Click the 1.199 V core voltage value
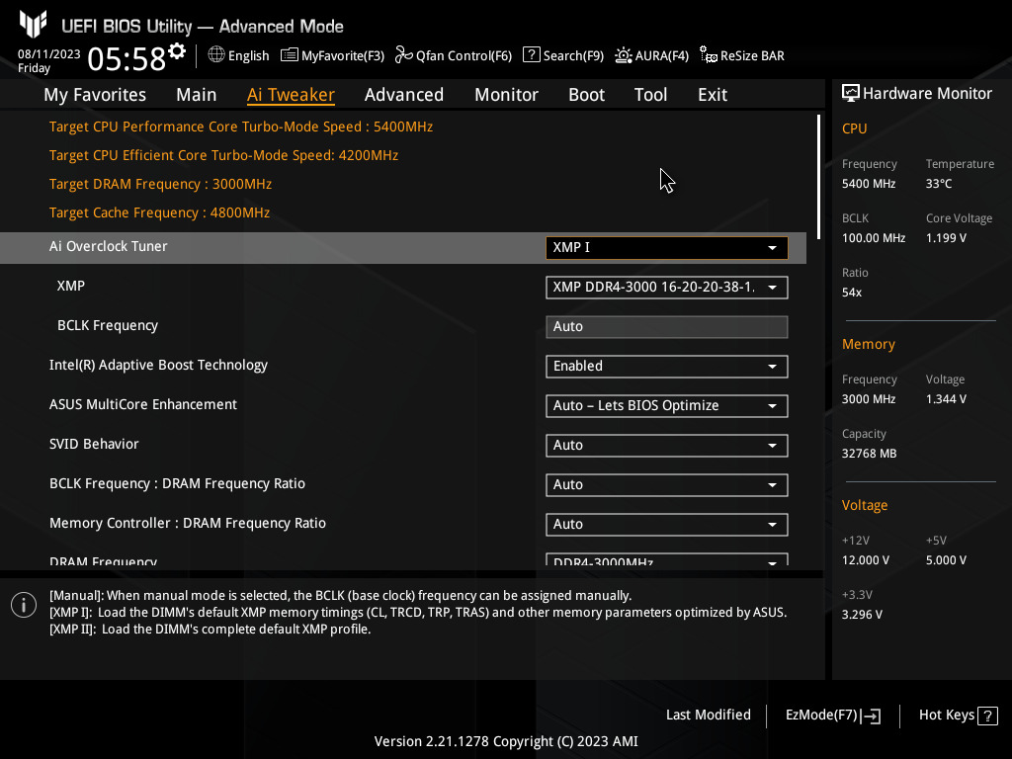The image size is (1012, 759). tap(946, 238)
